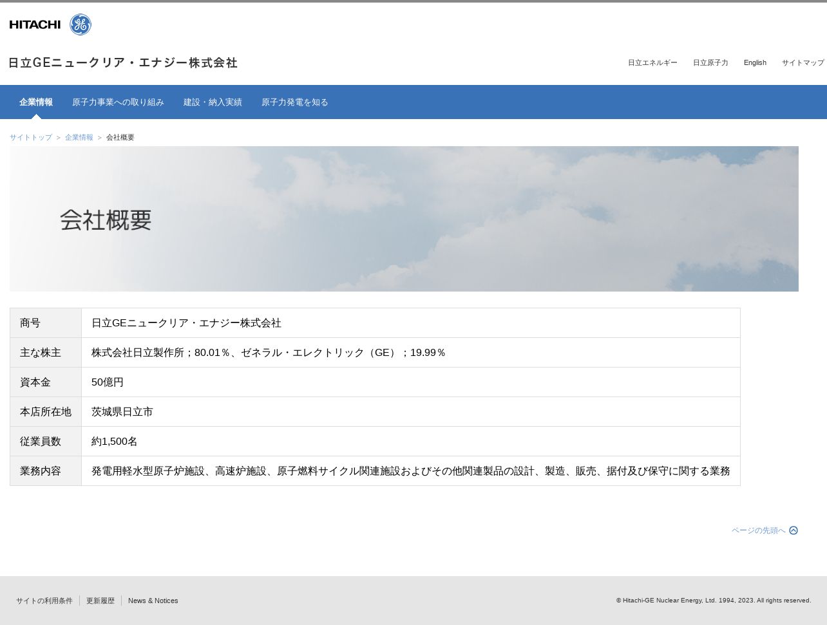Image resolution: width=827 pixels, height=625 pixels.
Task: Click the 50億円 capital value
Action: click(108, 382)
